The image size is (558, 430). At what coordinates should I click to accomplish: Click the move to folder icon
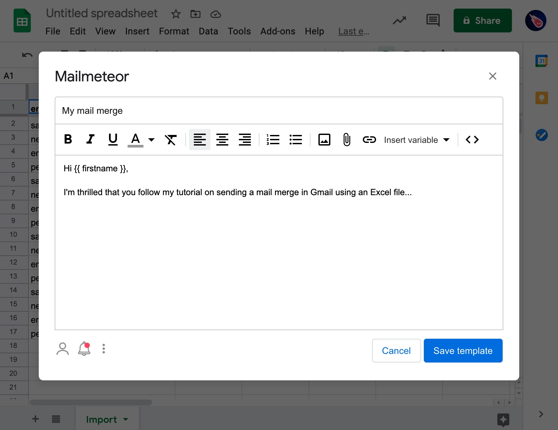(x=195, y=14)
